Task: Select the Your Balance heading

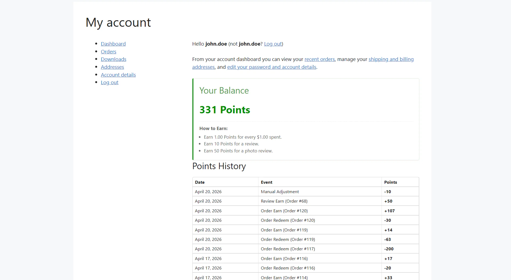Action: [224, 91]
